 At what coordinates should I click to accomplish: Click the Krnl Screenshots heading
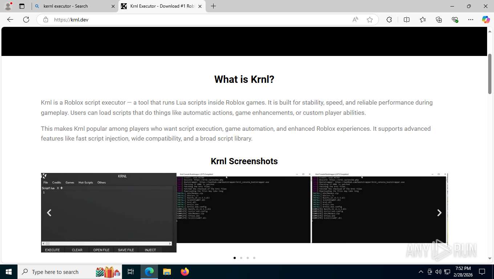(244, 161)
